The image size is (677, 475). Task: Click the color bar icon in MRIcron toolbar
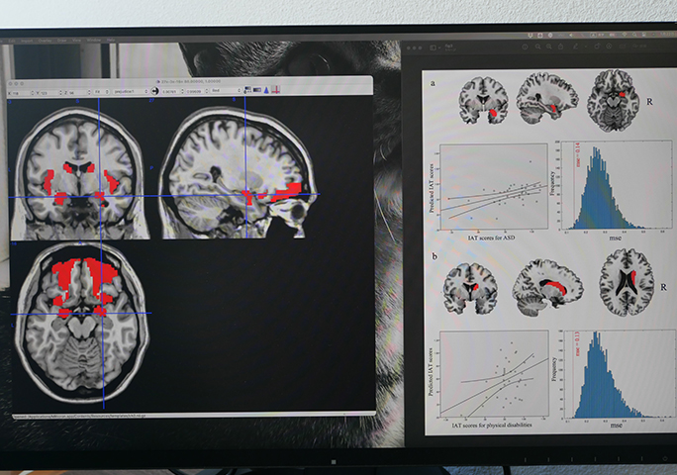pyautogui.click(x=257, y=90)
